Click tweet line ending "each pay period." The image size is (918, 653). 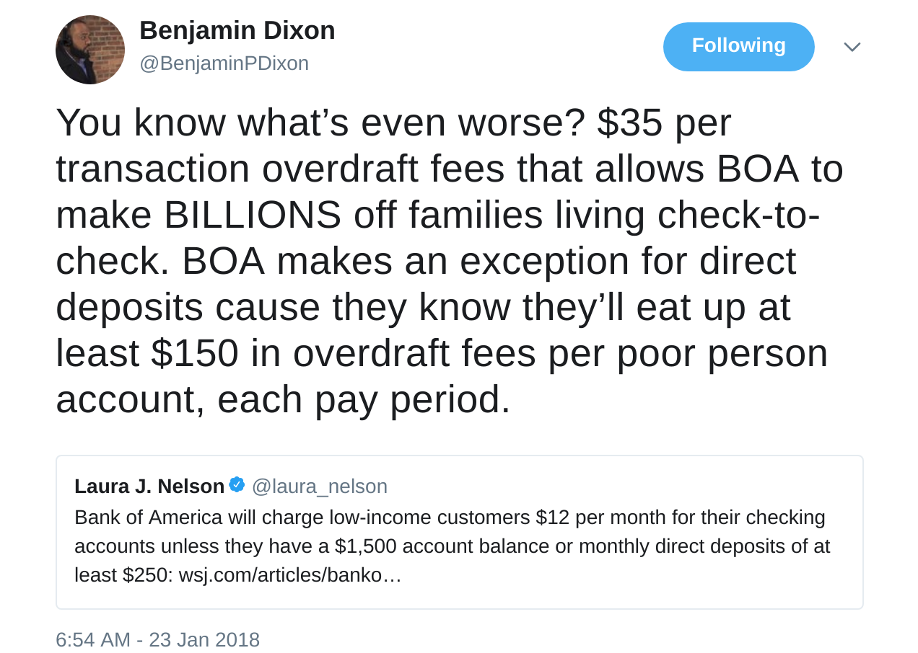tap(283, 399)
